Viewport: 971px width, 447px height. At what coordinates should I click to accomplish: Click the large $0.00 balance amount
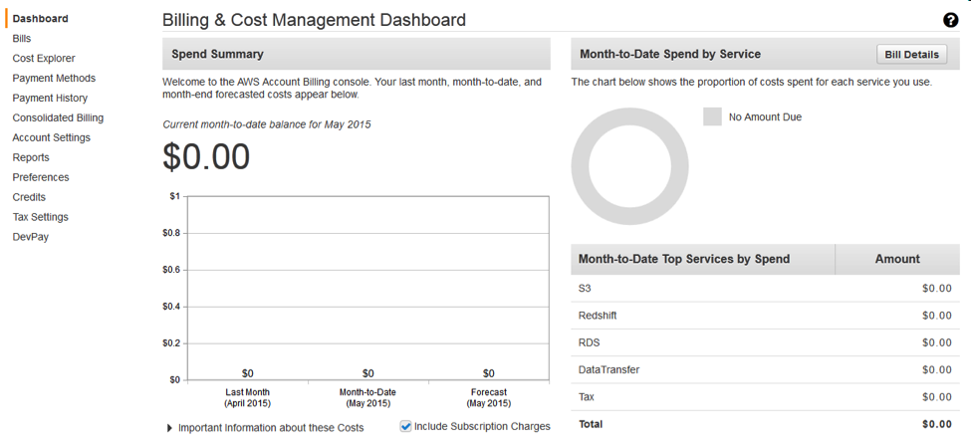click(x=206, y=156)
